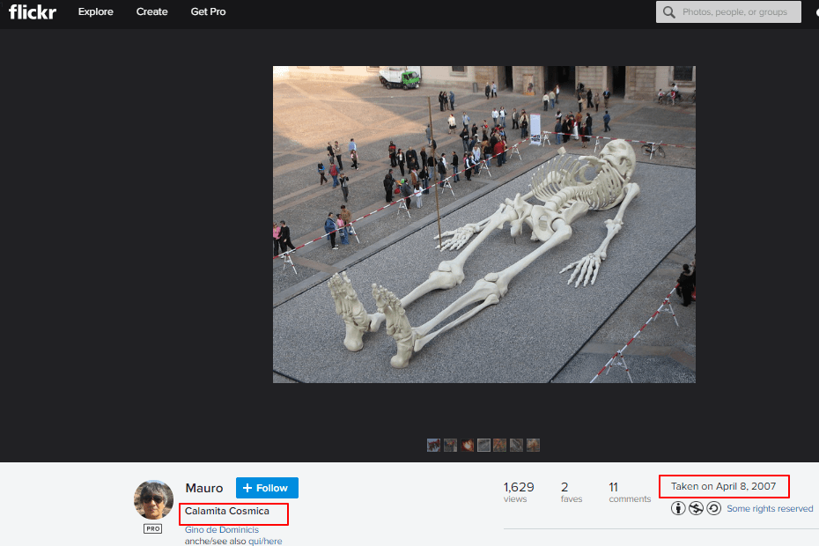Open the Gino de Dominicis link

point(222,530)
